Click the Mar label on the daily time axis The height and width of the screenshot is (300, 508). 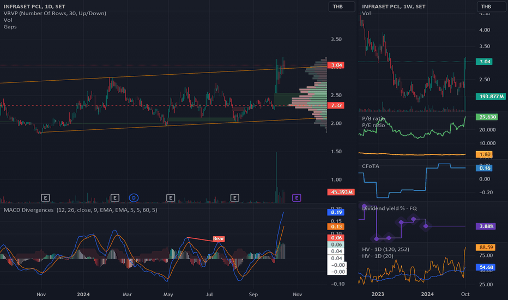pos(127,294)
